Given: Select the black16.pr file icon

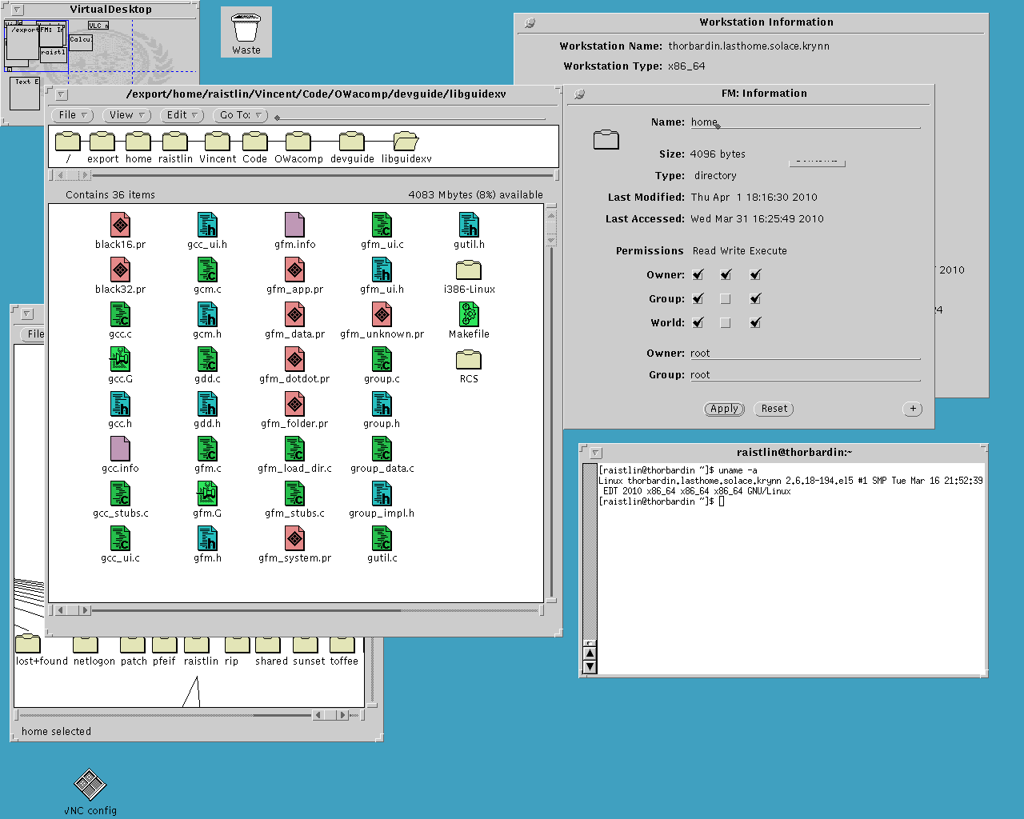Looking at the screenshot, I should coord(120,226).
